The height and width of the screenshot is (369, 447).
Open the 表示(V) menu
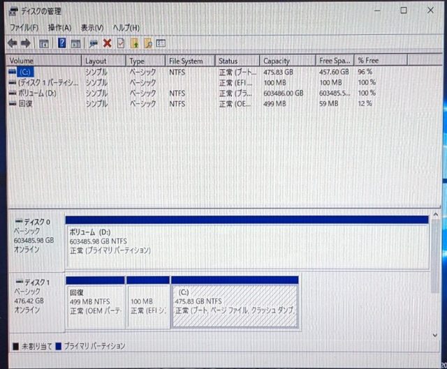click(x=92, y=27)
